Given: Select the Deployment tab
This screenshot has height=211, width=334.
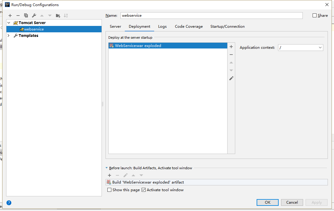Looking at the screenshot, I should point(139,27).
